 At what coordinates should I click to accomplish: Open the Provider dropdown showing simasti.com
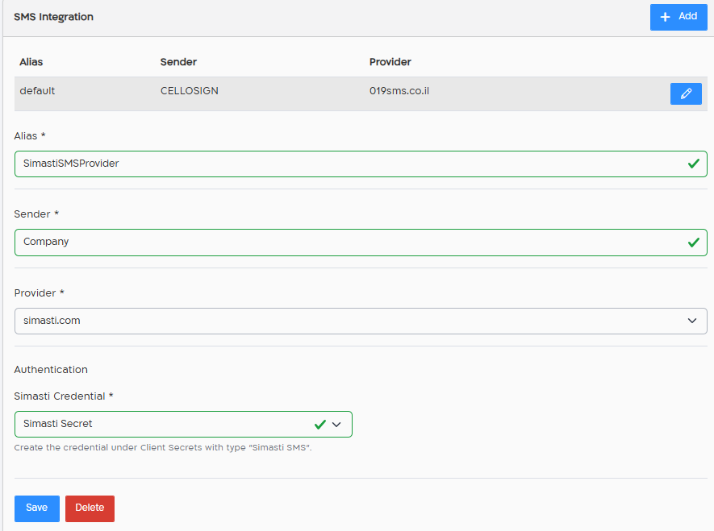[360, 321]
